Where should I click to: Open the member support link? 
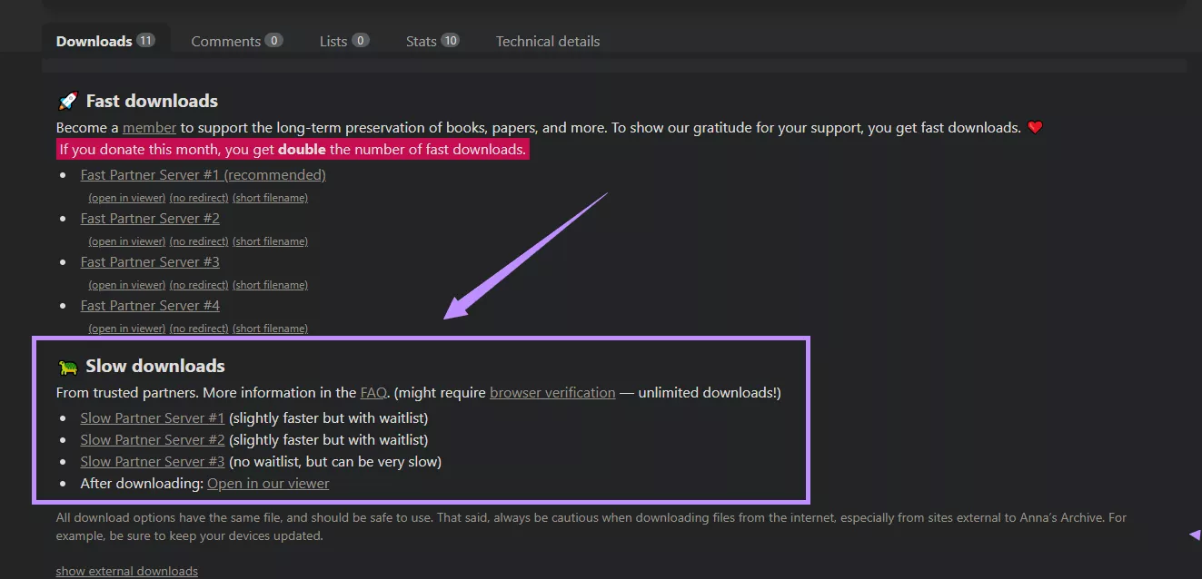tap(149, 127)
